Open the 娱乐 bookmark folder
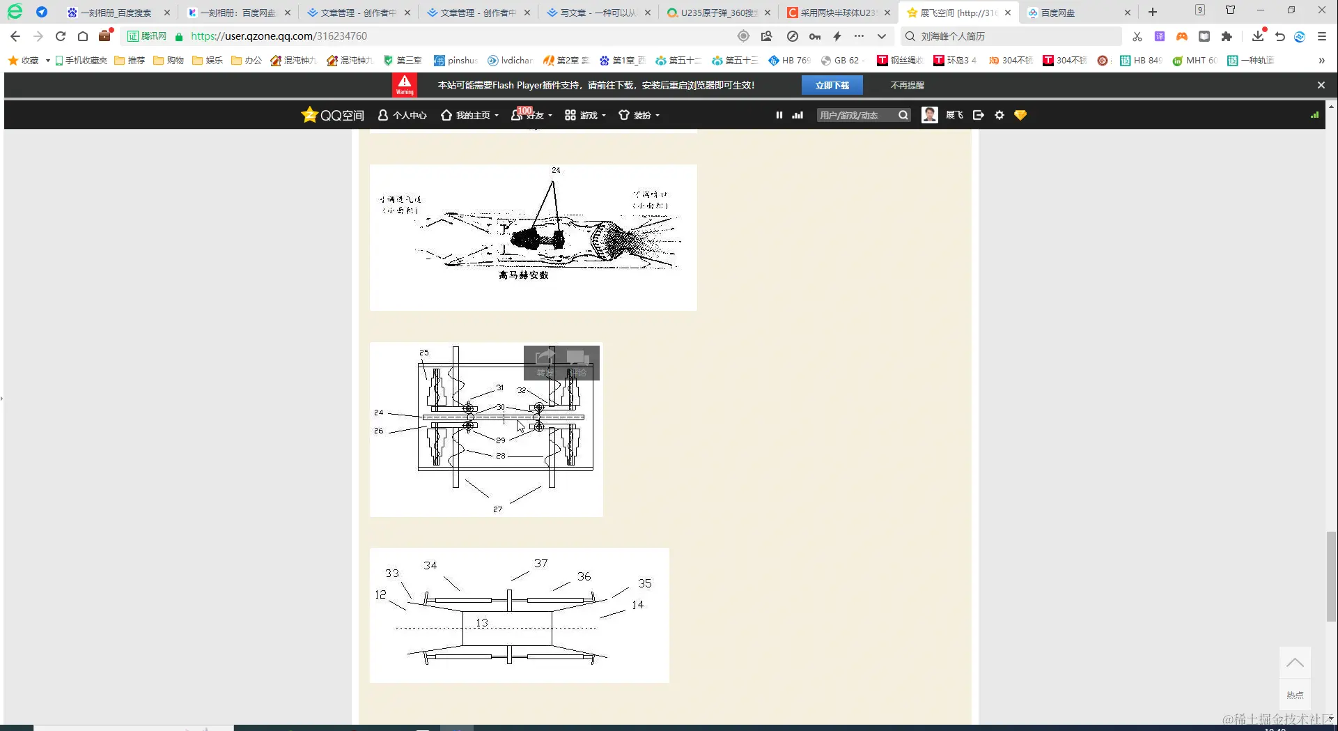This screenshot has height=731, width=1338. [208, 61]
